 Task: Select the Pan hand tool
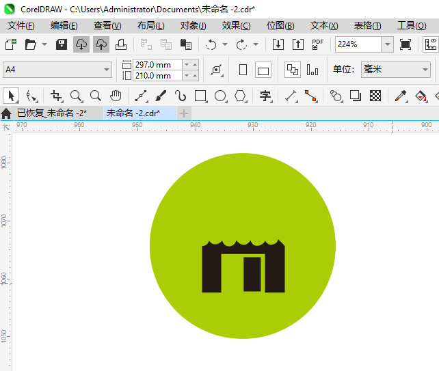[x=116, y=96]
